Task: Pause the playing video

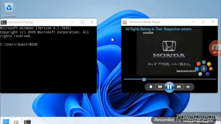Action: (169, 87)
